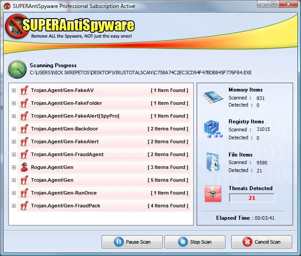Click the Trojan.Agent/Gen-FakeAV horse icon
Screen dimensions: 301x256
24,90
